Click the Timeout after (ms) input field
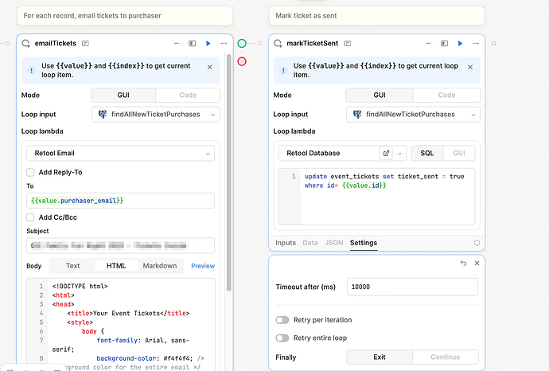This screenshot has height=371, width=549. tap(412, 287)
